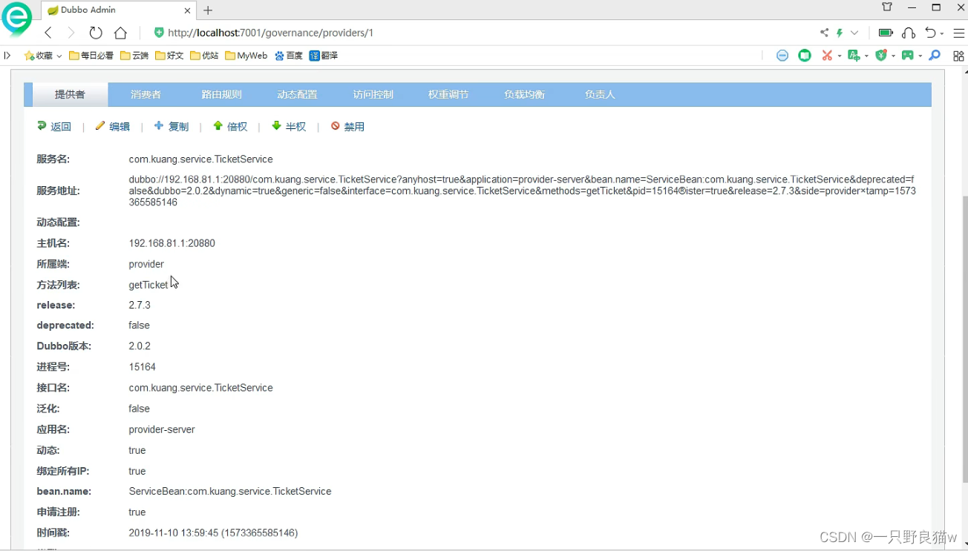Close the Dubbo Admin tab
Viewport: 968px width, 551px height.
pos(187,10)
